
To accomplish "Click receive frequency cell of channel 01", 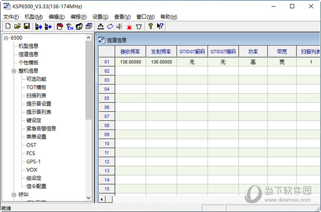I will click(x=131, y=62).
